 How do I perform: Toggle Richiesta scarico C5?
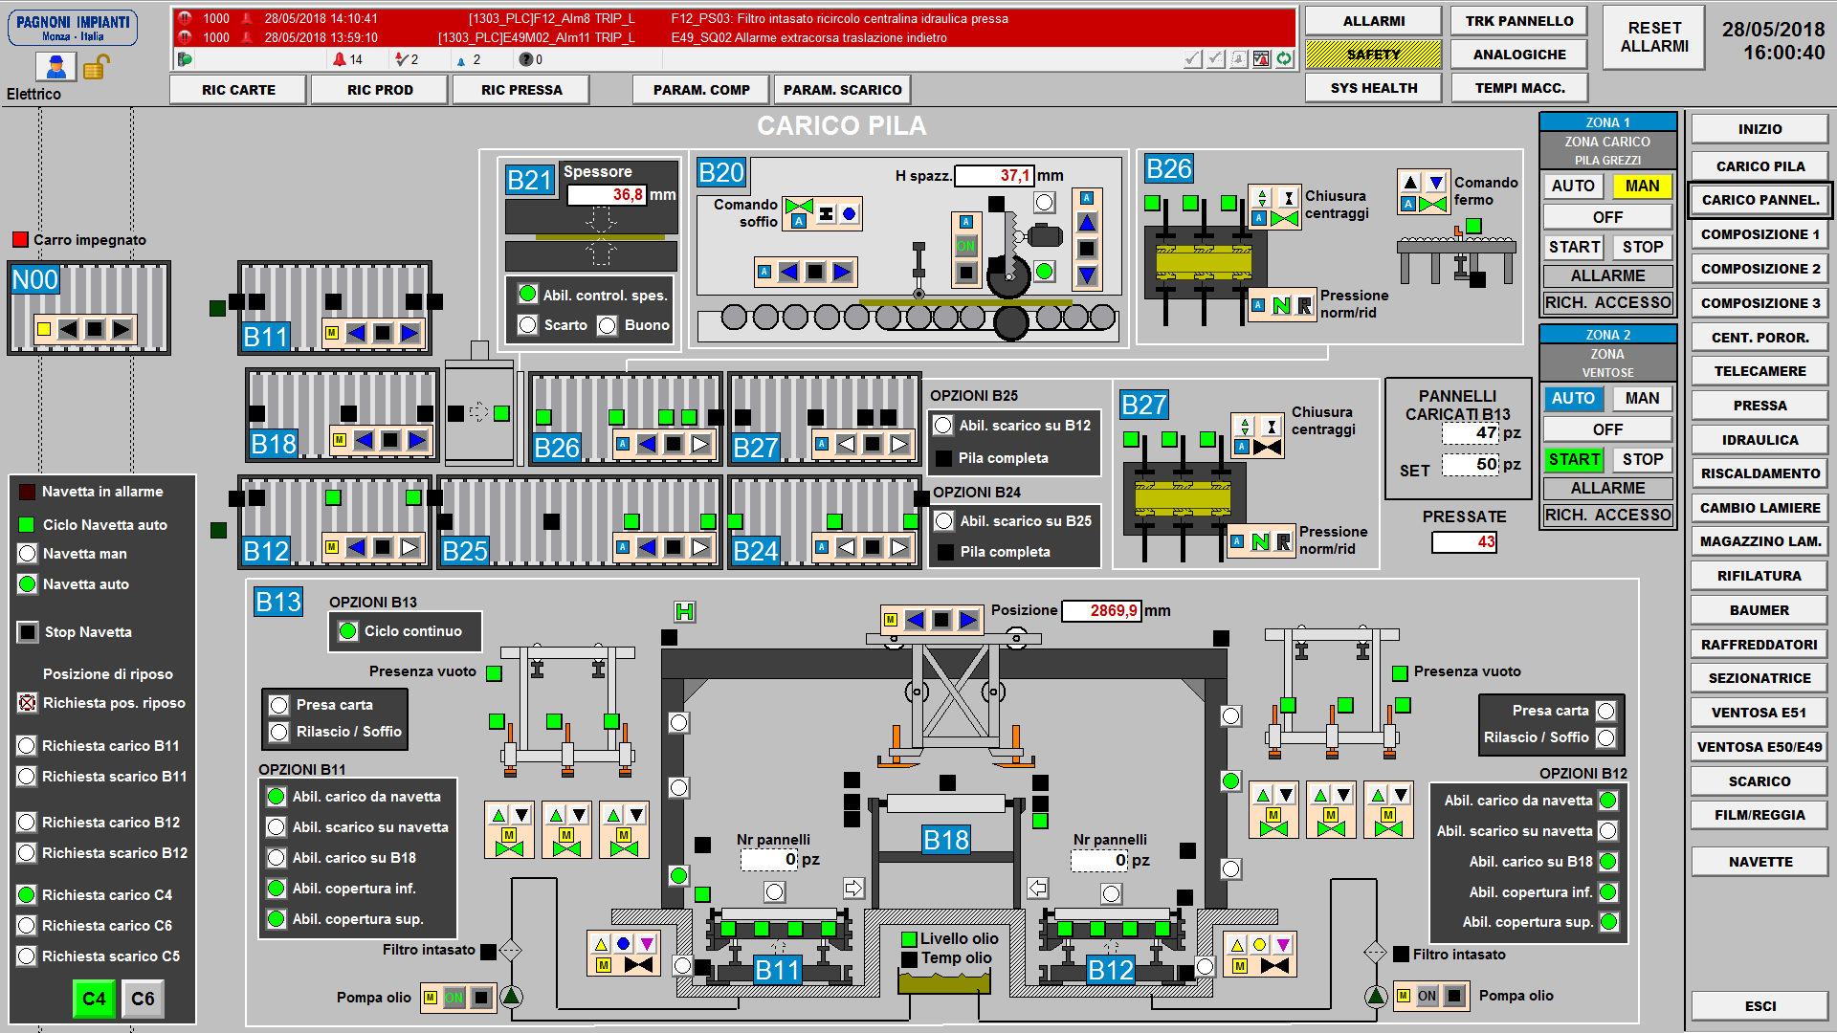tap(27, 956)
